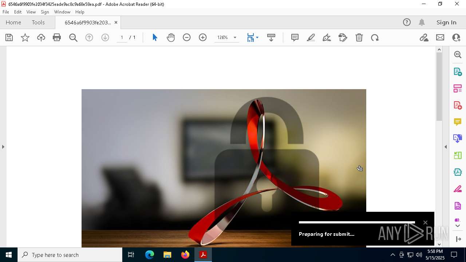The height and width of the screenshot is (262, 466).
Task: Open File Explorer from the taskbar
Action: point(167,255)
